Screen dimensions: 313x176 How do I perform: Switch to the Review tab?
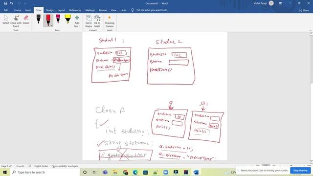tap(103, 10)
